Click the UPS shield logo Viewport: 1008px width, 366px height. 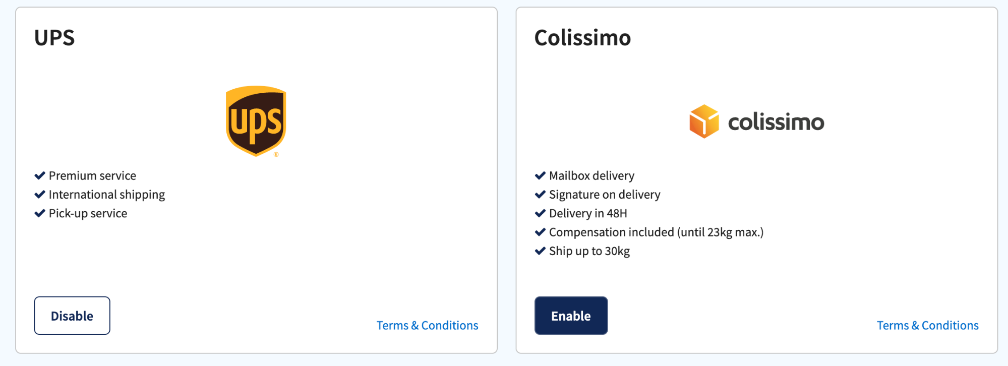pos(256,121)
